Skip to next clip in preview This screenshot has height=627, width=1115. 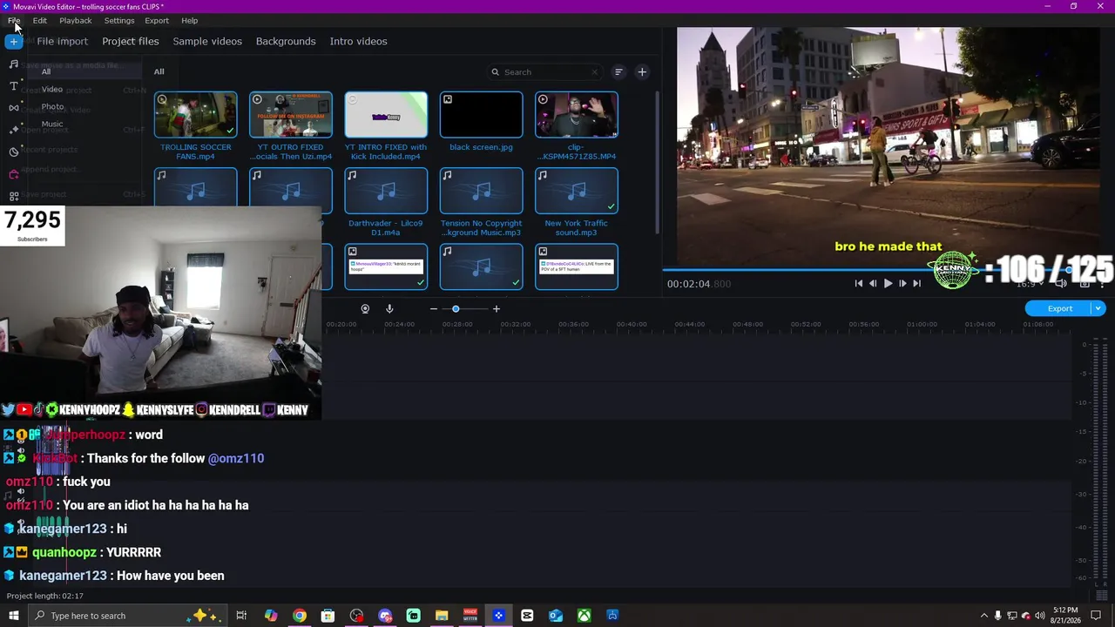tap(916, 283)
